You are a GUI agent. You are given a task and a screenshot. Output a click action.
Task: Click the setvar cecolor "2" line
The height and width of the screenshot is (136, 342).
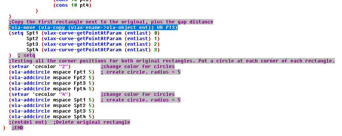point(40,67)
